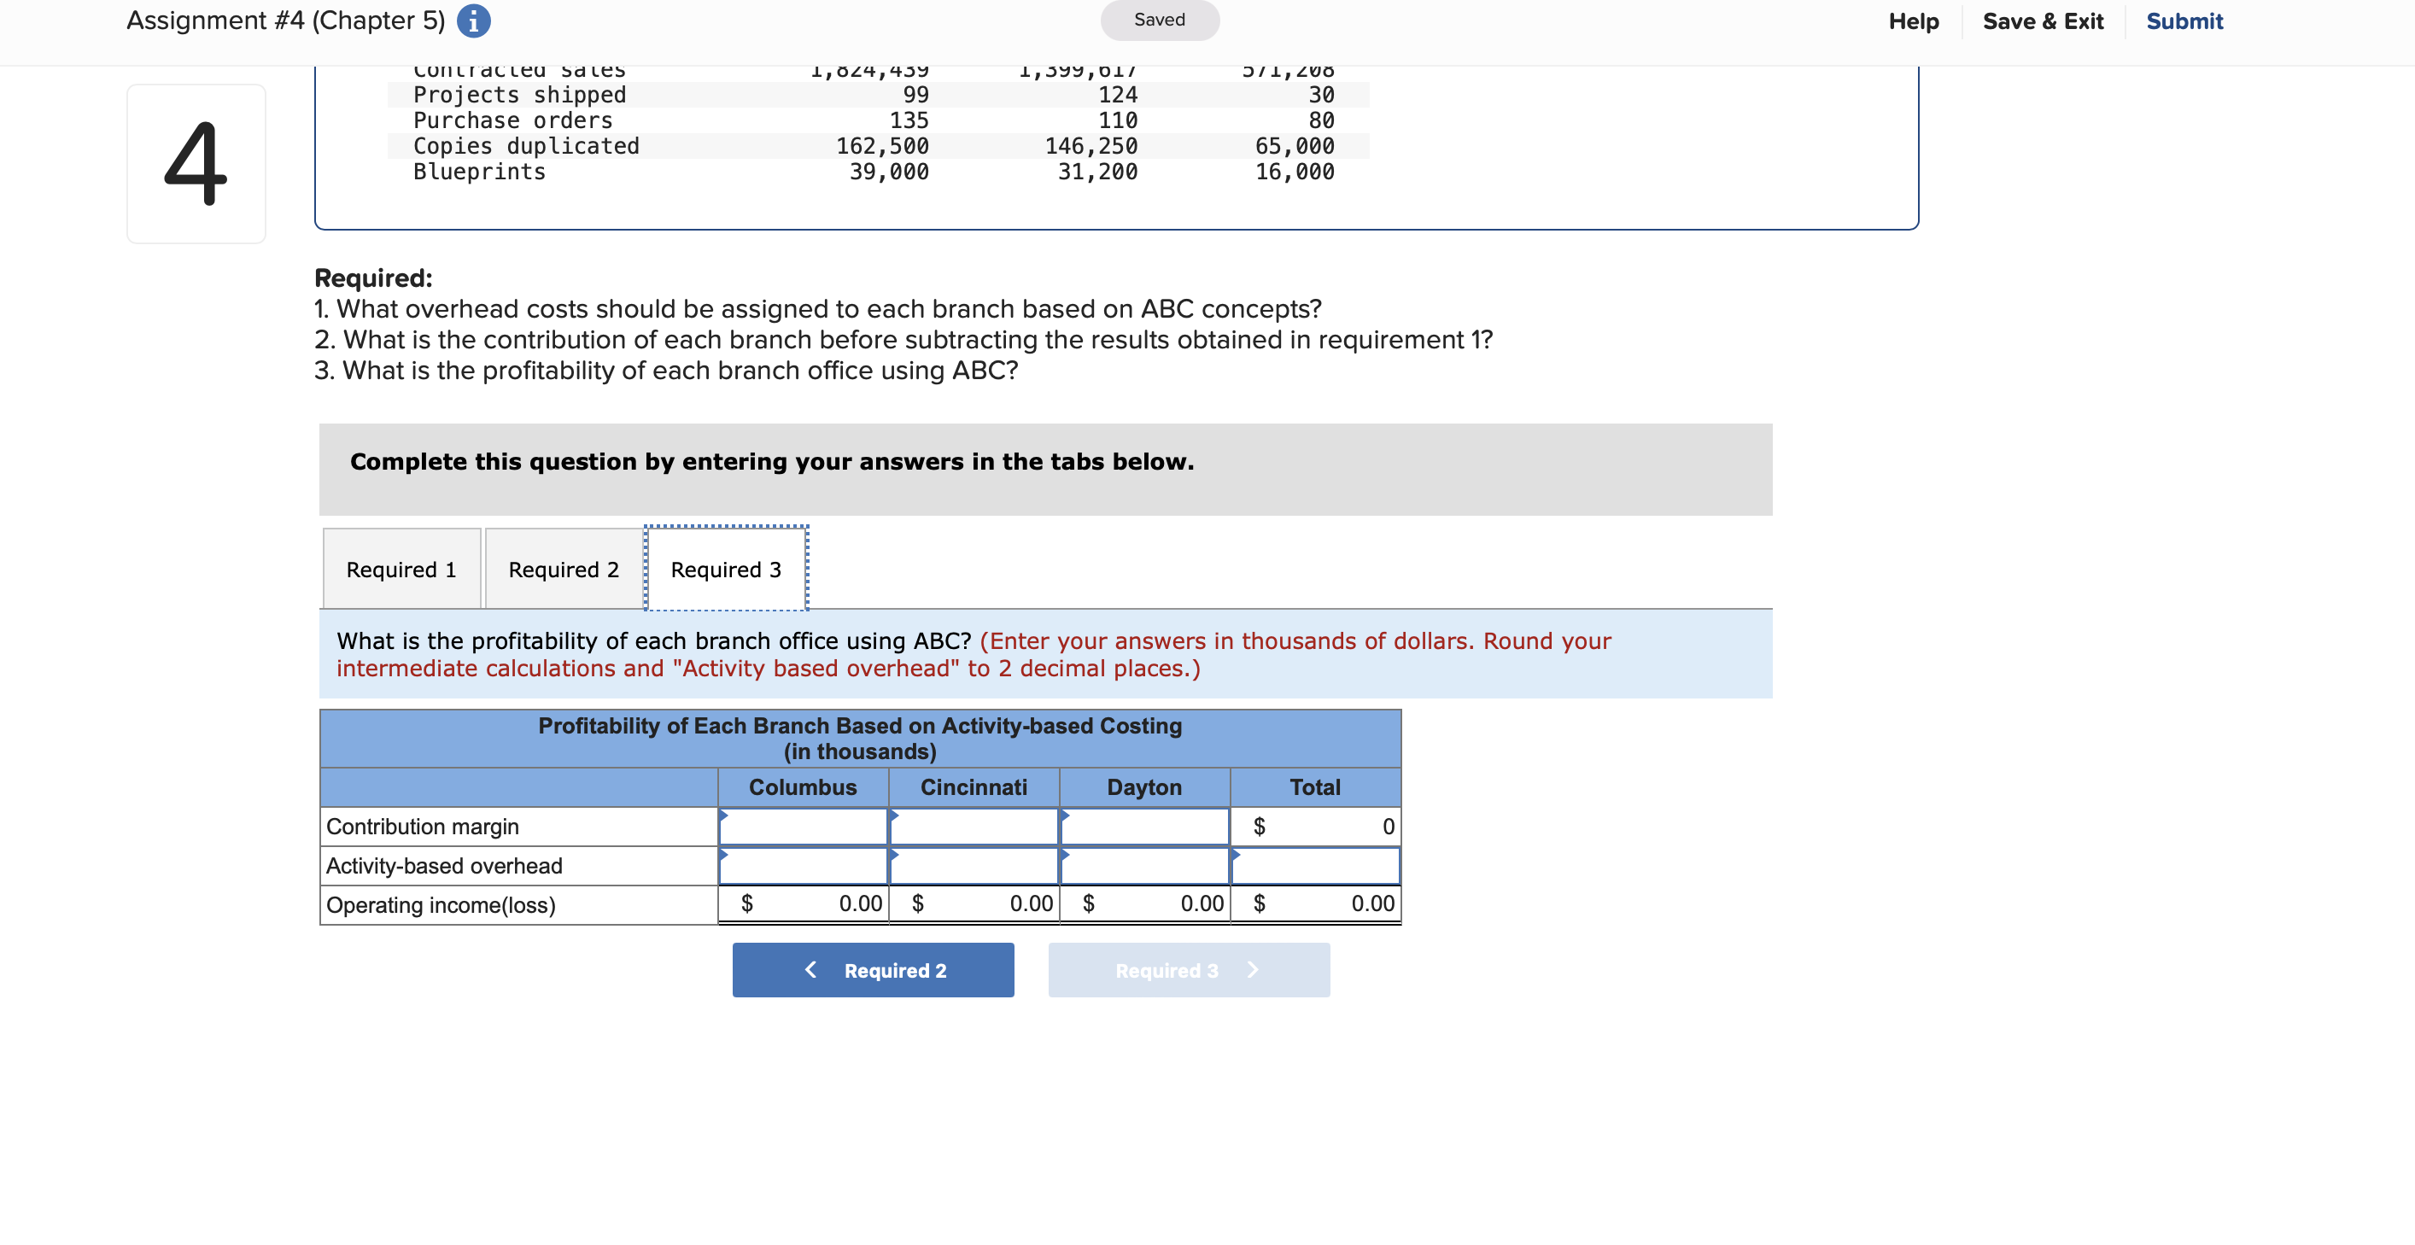The image size is (2415, 1245).
Task: Click the Columbus Contribution margin input field
Action: click(x=803, y=827)
